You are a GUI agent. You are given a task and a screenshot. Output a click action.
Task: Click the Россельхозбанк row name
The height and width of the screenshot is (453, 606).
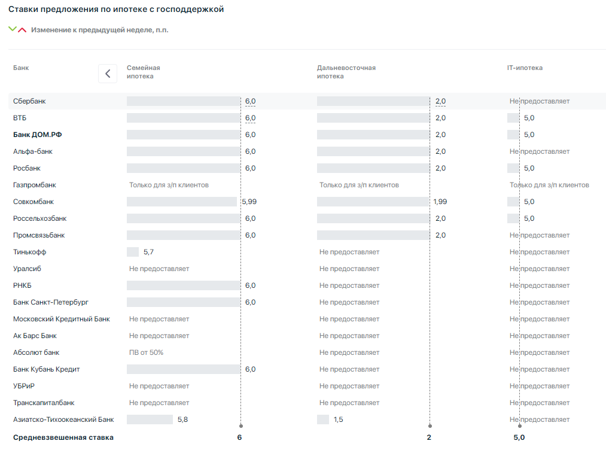pyautogui.click(x=40, y=218)
